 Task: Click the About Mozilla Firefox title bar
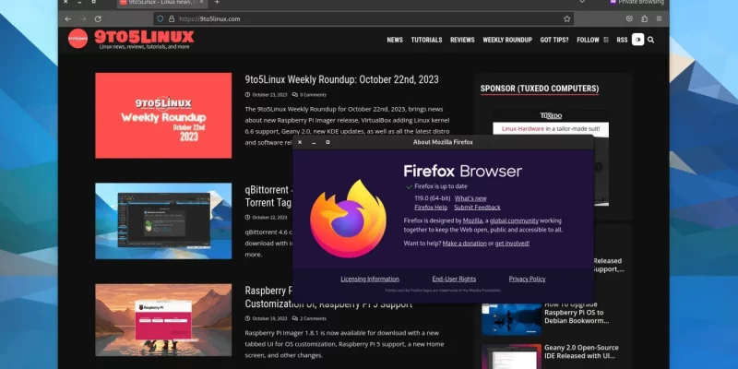pos(443,142)
